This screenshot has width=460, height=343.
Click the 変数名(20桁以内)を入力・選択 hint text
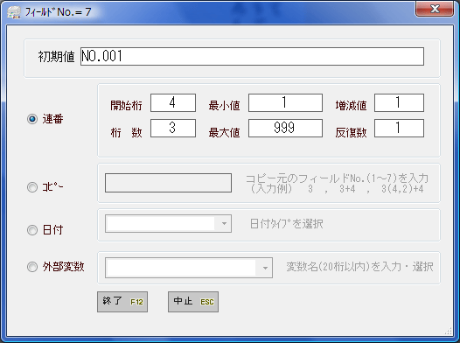point(359,267)
